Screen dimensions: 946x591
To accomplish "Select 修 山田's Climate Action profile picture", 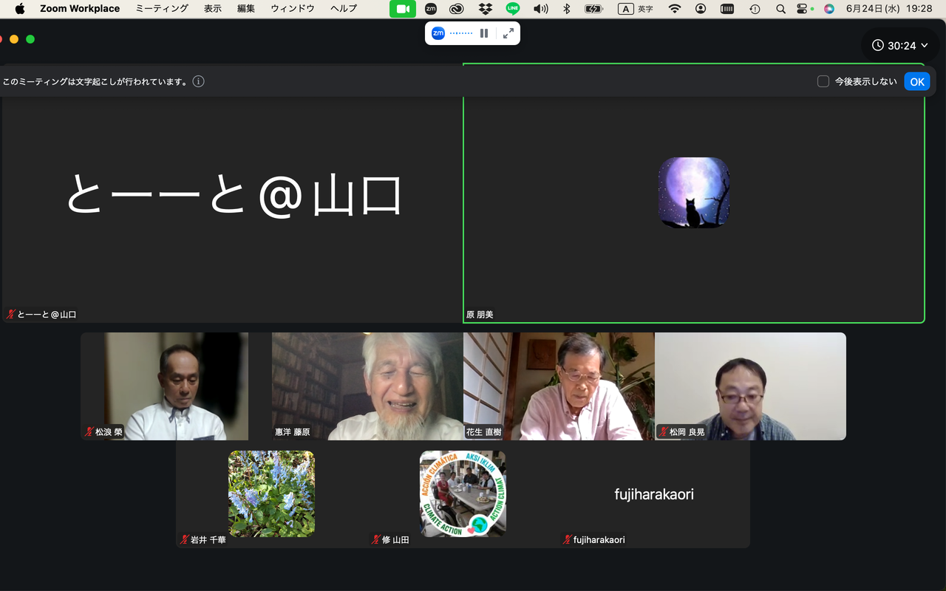I will pyautogui.click(x=463, y=493).
